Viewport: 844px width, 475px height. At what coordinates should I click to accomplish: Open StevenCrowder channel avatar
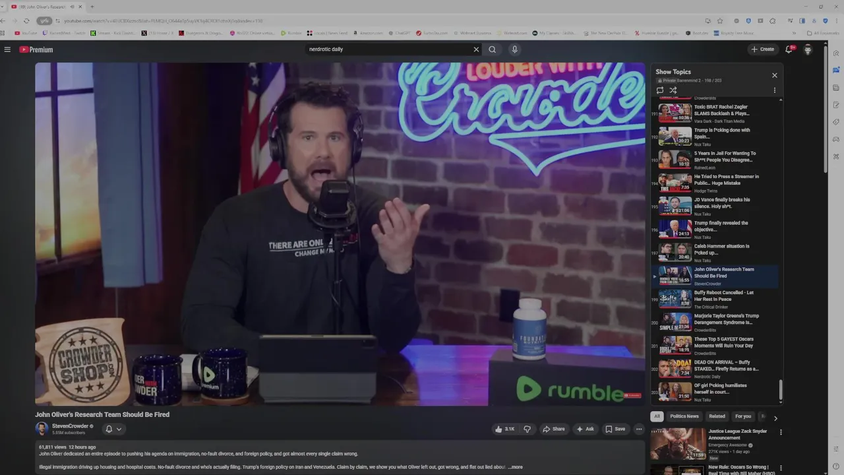pyautogui.click(x=42, y=429)
